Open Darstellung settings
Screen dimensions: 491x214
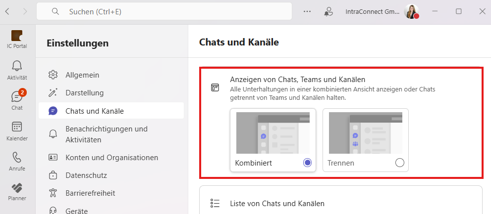(111, 93)
